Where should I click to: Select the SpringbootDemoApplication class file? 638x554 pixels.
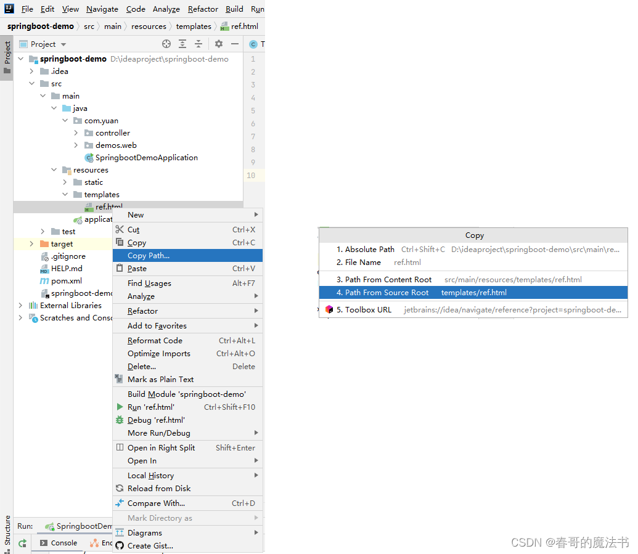point(146,158)
